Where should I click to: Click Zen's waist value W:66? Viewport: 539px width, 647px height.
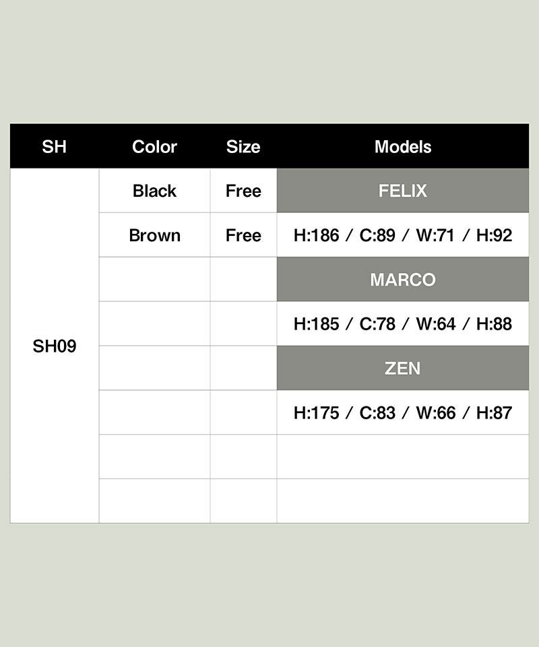(x=435, y=412)
